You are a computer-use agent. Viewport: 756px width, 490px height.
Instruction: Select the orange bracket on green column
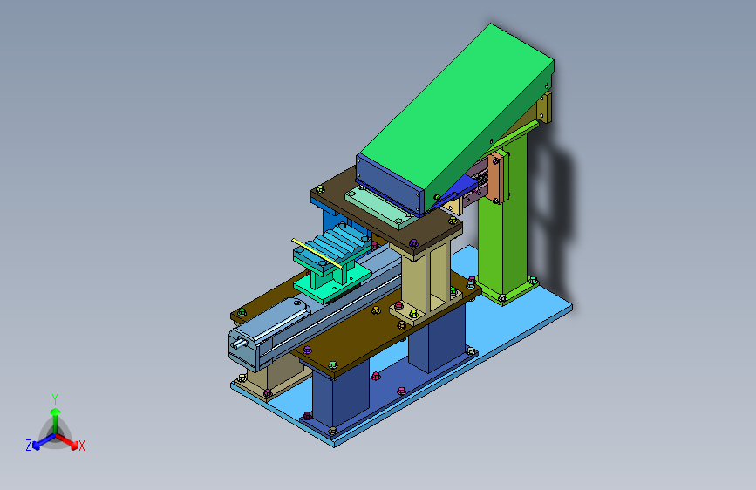tap(495, 178)
